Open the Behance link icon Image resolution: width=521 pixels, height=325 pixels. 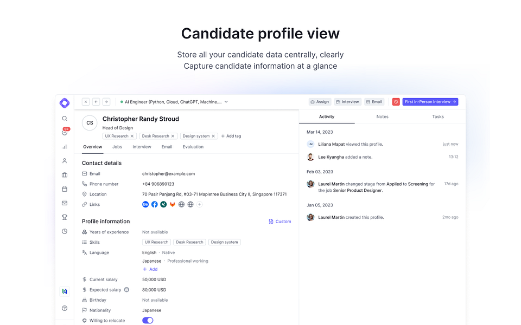pos(145,204)
